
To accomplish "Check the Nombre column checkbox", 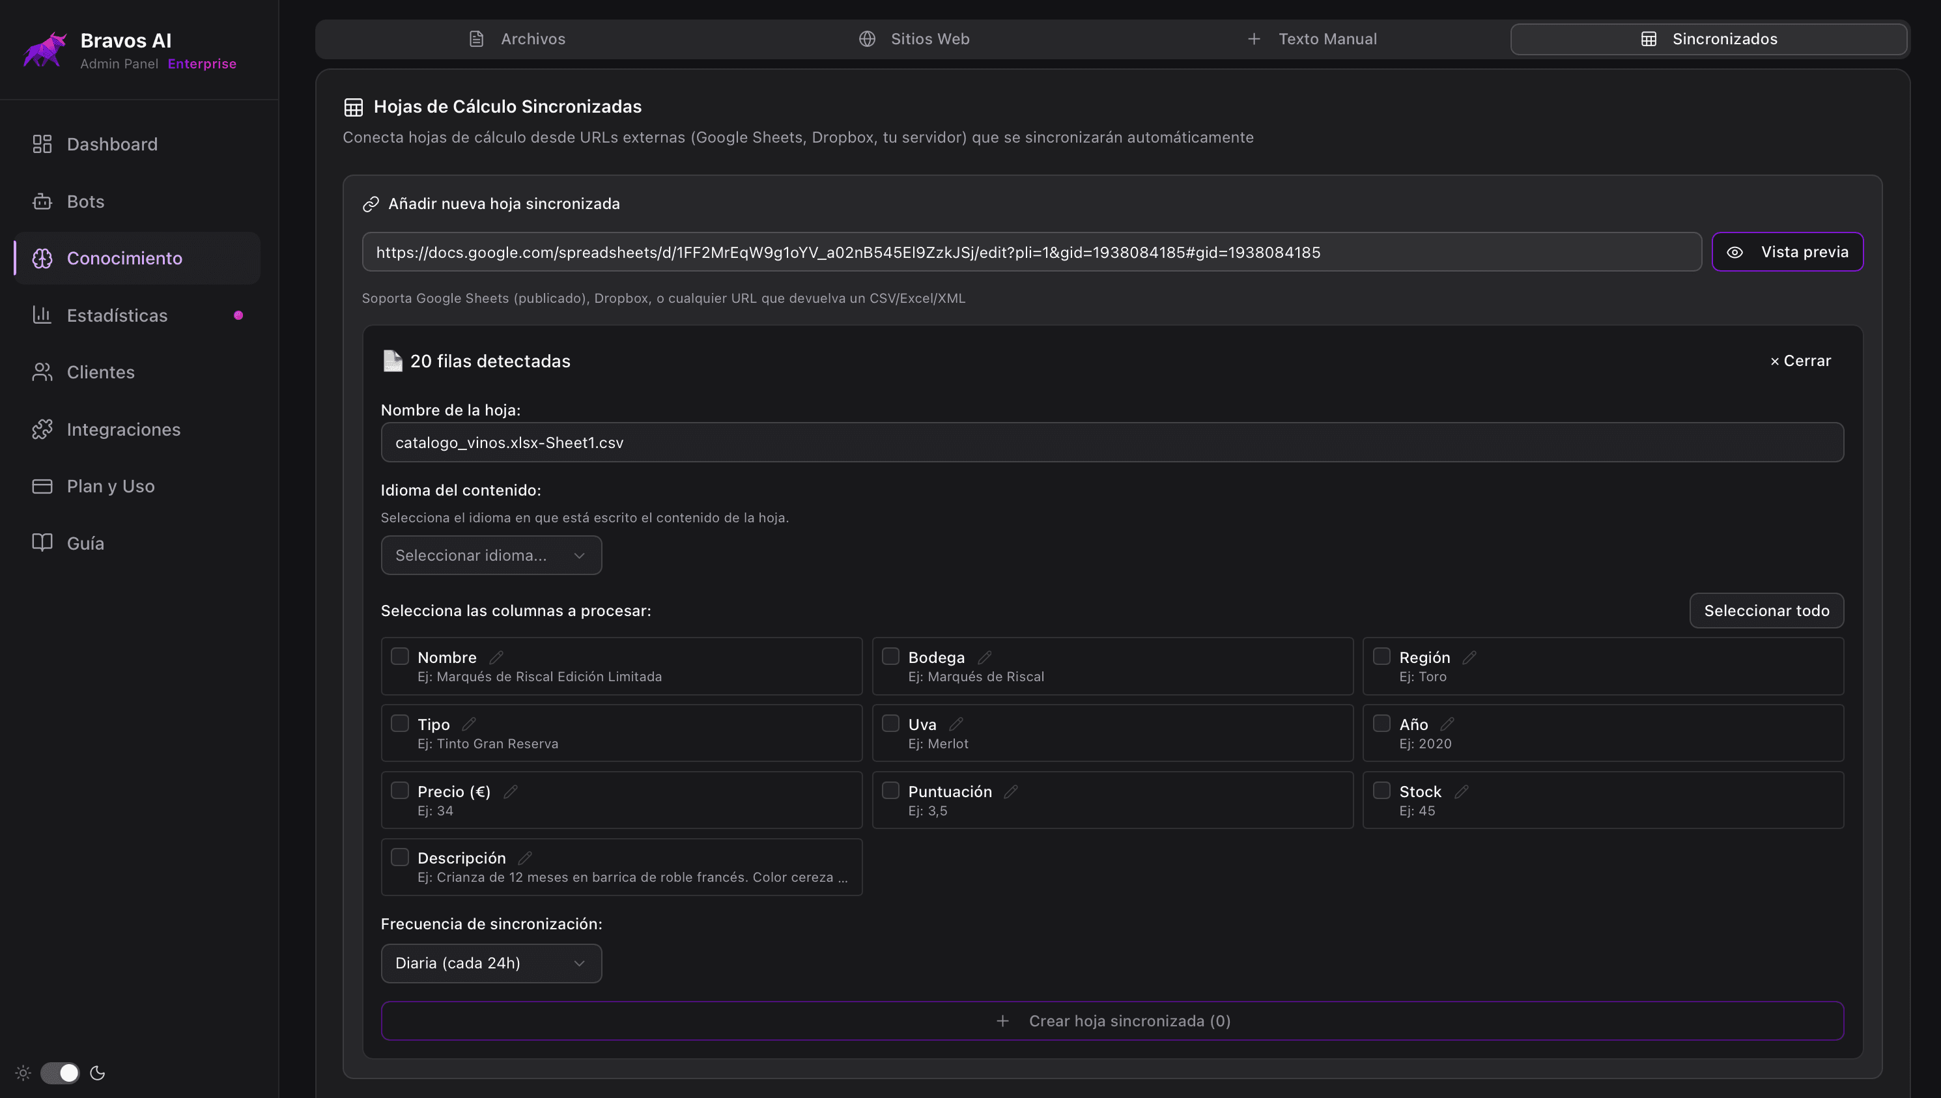I will pyautogui.click(x=400, y=656).
